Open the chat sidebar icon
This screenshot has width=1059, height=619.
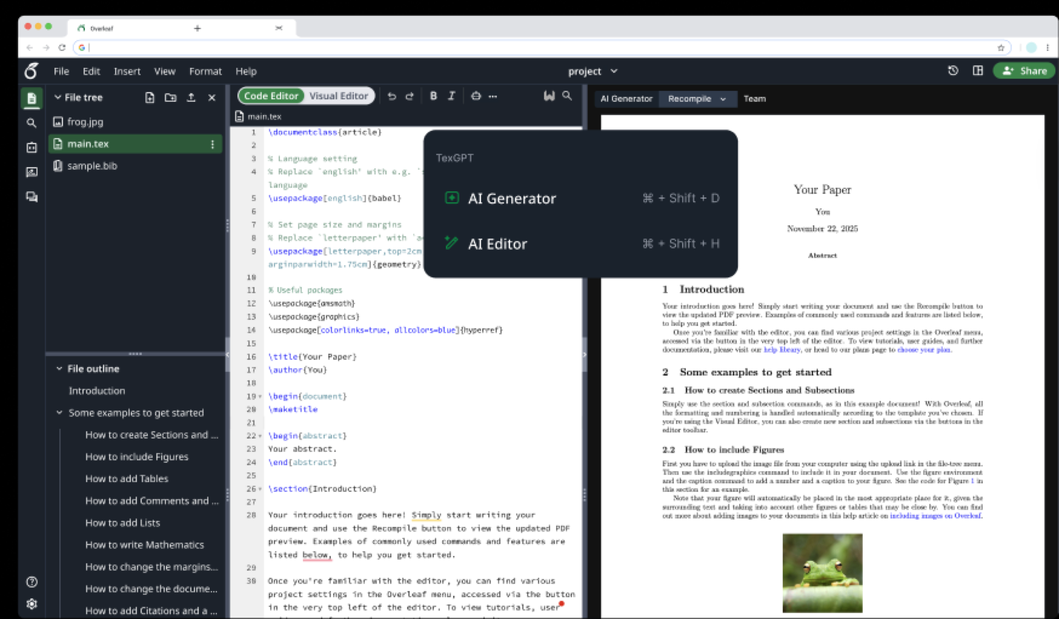click(x=32, y=197)
